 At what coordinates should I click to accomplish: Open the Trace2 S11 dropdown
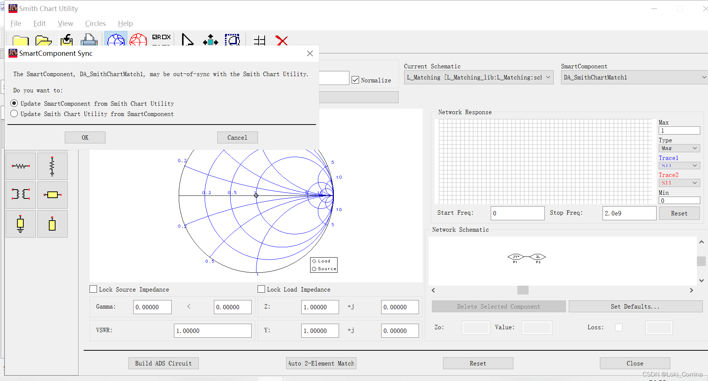point(679,183)
